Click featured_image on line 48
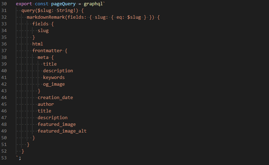The image size is (269, 165). (56, 124)
